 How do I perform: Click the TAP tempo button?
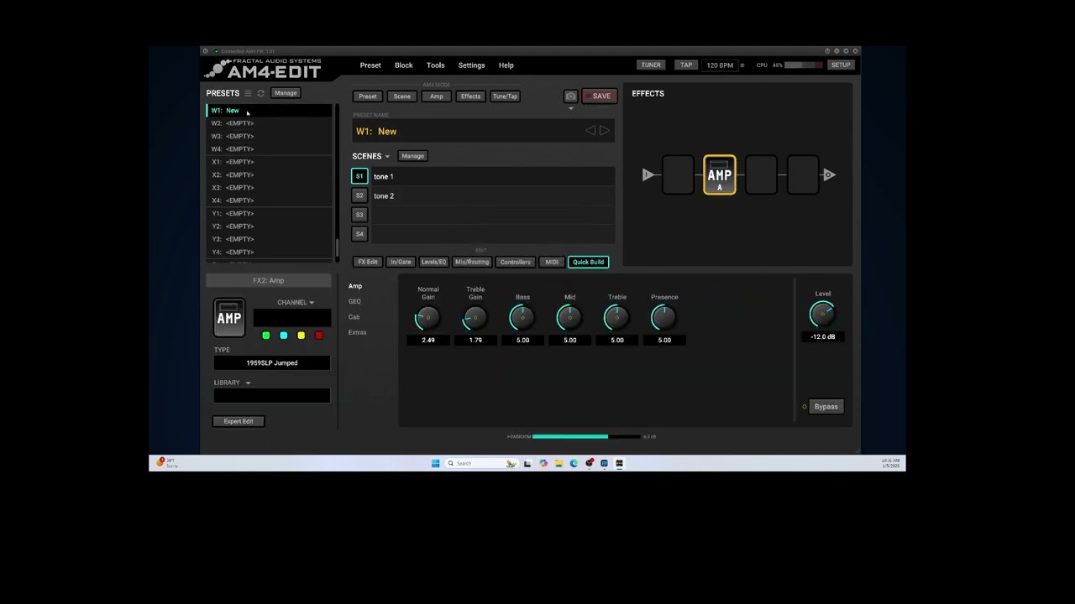686,65
